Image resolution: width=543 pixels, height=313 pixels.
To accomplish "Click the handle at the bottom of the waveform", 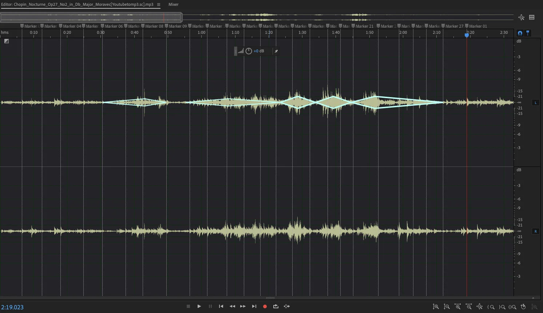I will tap(270, 298).
